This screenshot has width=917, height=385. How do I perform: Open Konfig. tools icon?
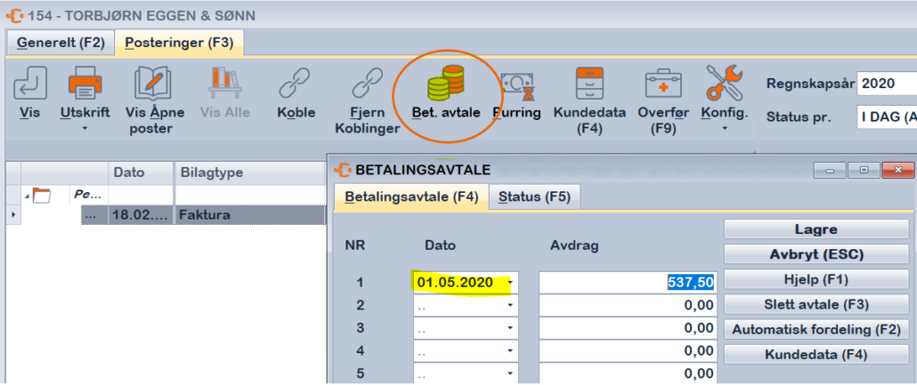click(724, 82)
